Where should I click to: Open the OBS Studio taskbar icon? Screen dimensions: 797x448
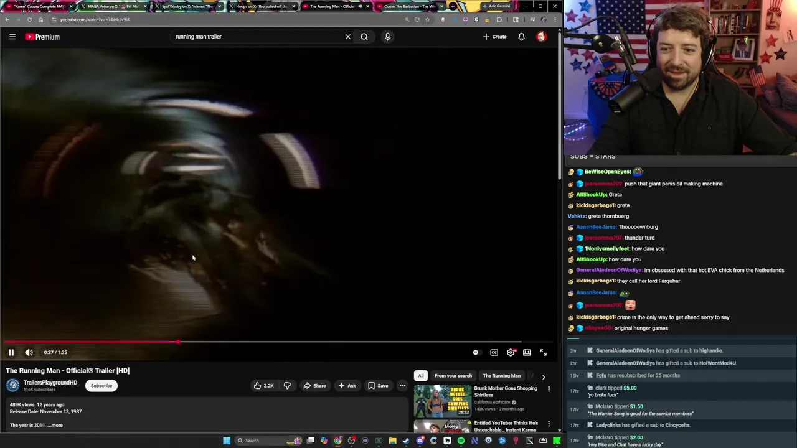click(352, 441)
